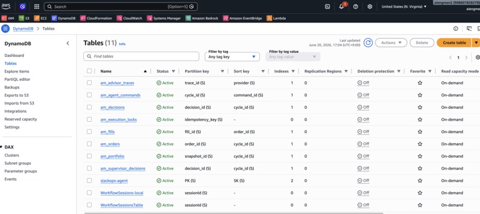Favorite the am_advisor_traces table star
The width and height of the screenshot is (480, 214).
pyautogui.click(x=420, y=83)
